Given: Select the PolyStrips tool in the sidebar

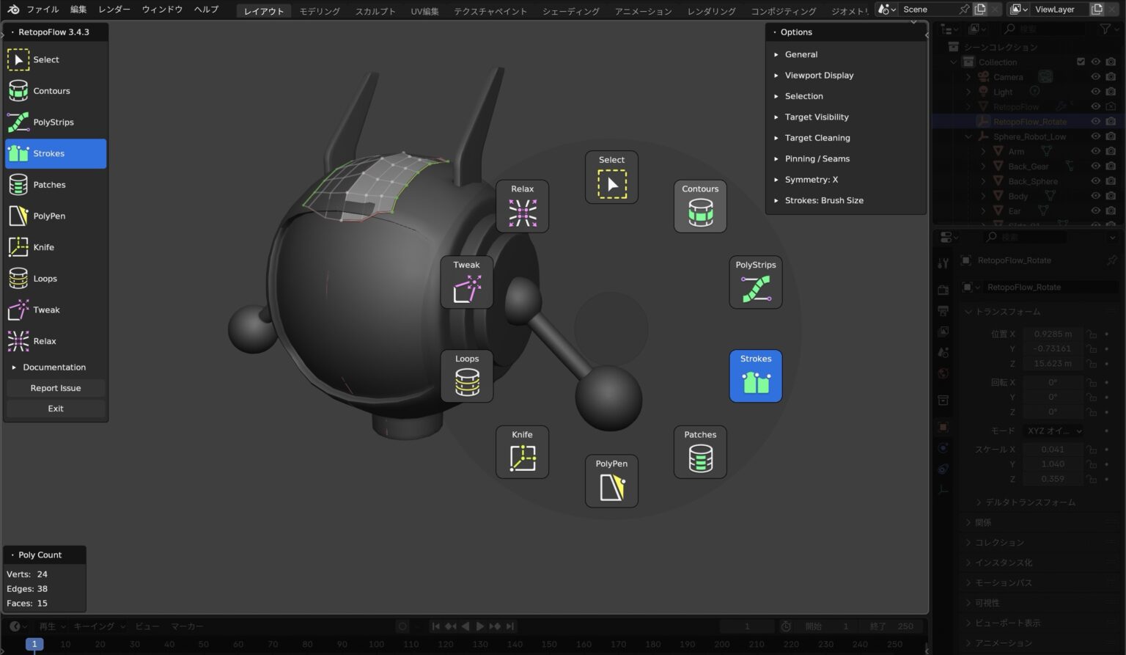Looking at the screenshot, I should (x=55, y=122).
